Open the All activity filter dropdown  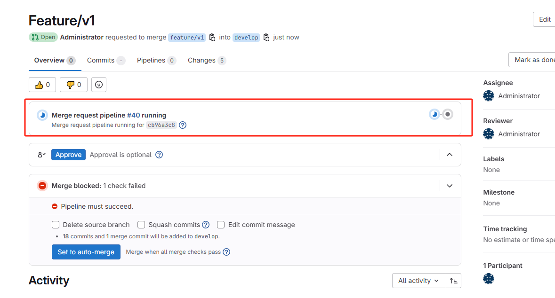(419, 281)
